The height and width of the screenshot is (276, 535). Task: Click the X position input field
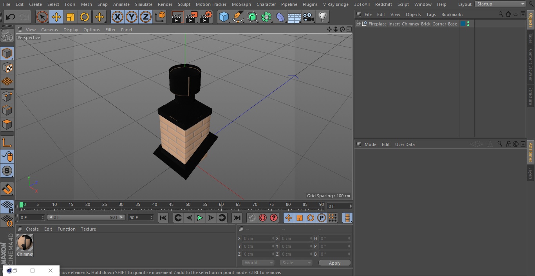coord(258,238)
